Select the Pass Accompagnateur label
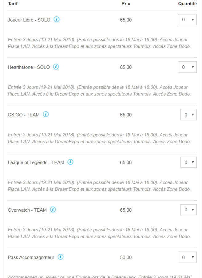 tap(31, 257)
